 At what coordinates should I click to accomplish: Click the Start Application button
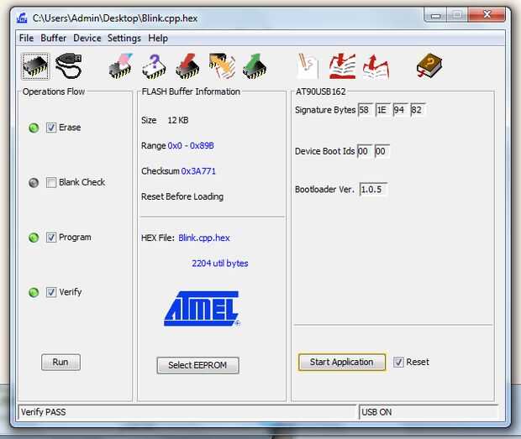click(x=341, y=362)
